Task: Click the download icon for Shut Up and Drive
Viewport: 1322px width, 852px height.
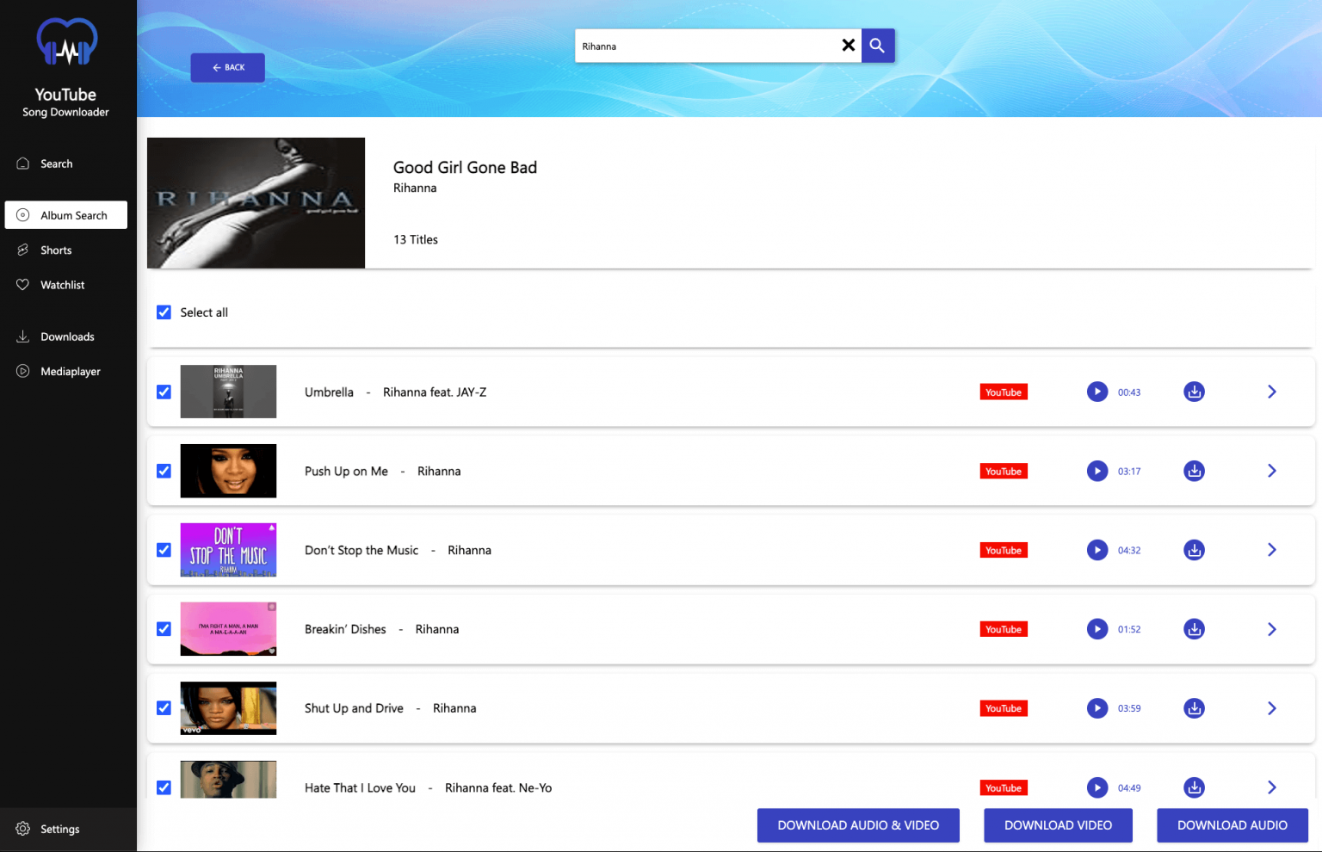Action: pos(1194,708)
